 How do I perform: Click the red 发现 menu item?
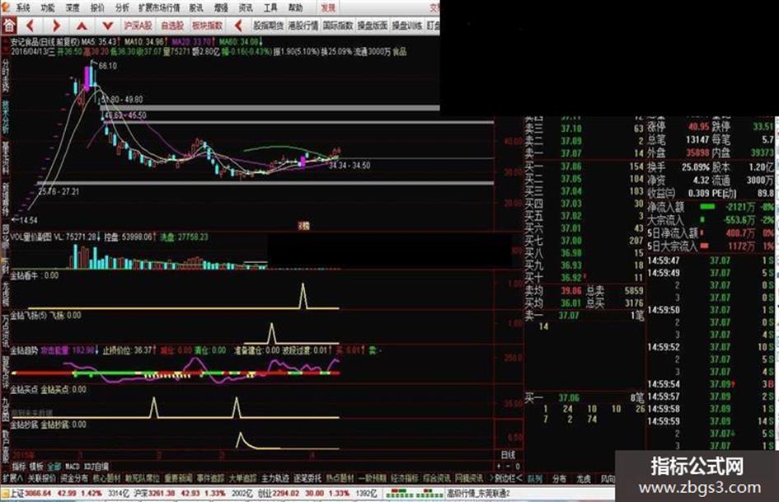328,8
